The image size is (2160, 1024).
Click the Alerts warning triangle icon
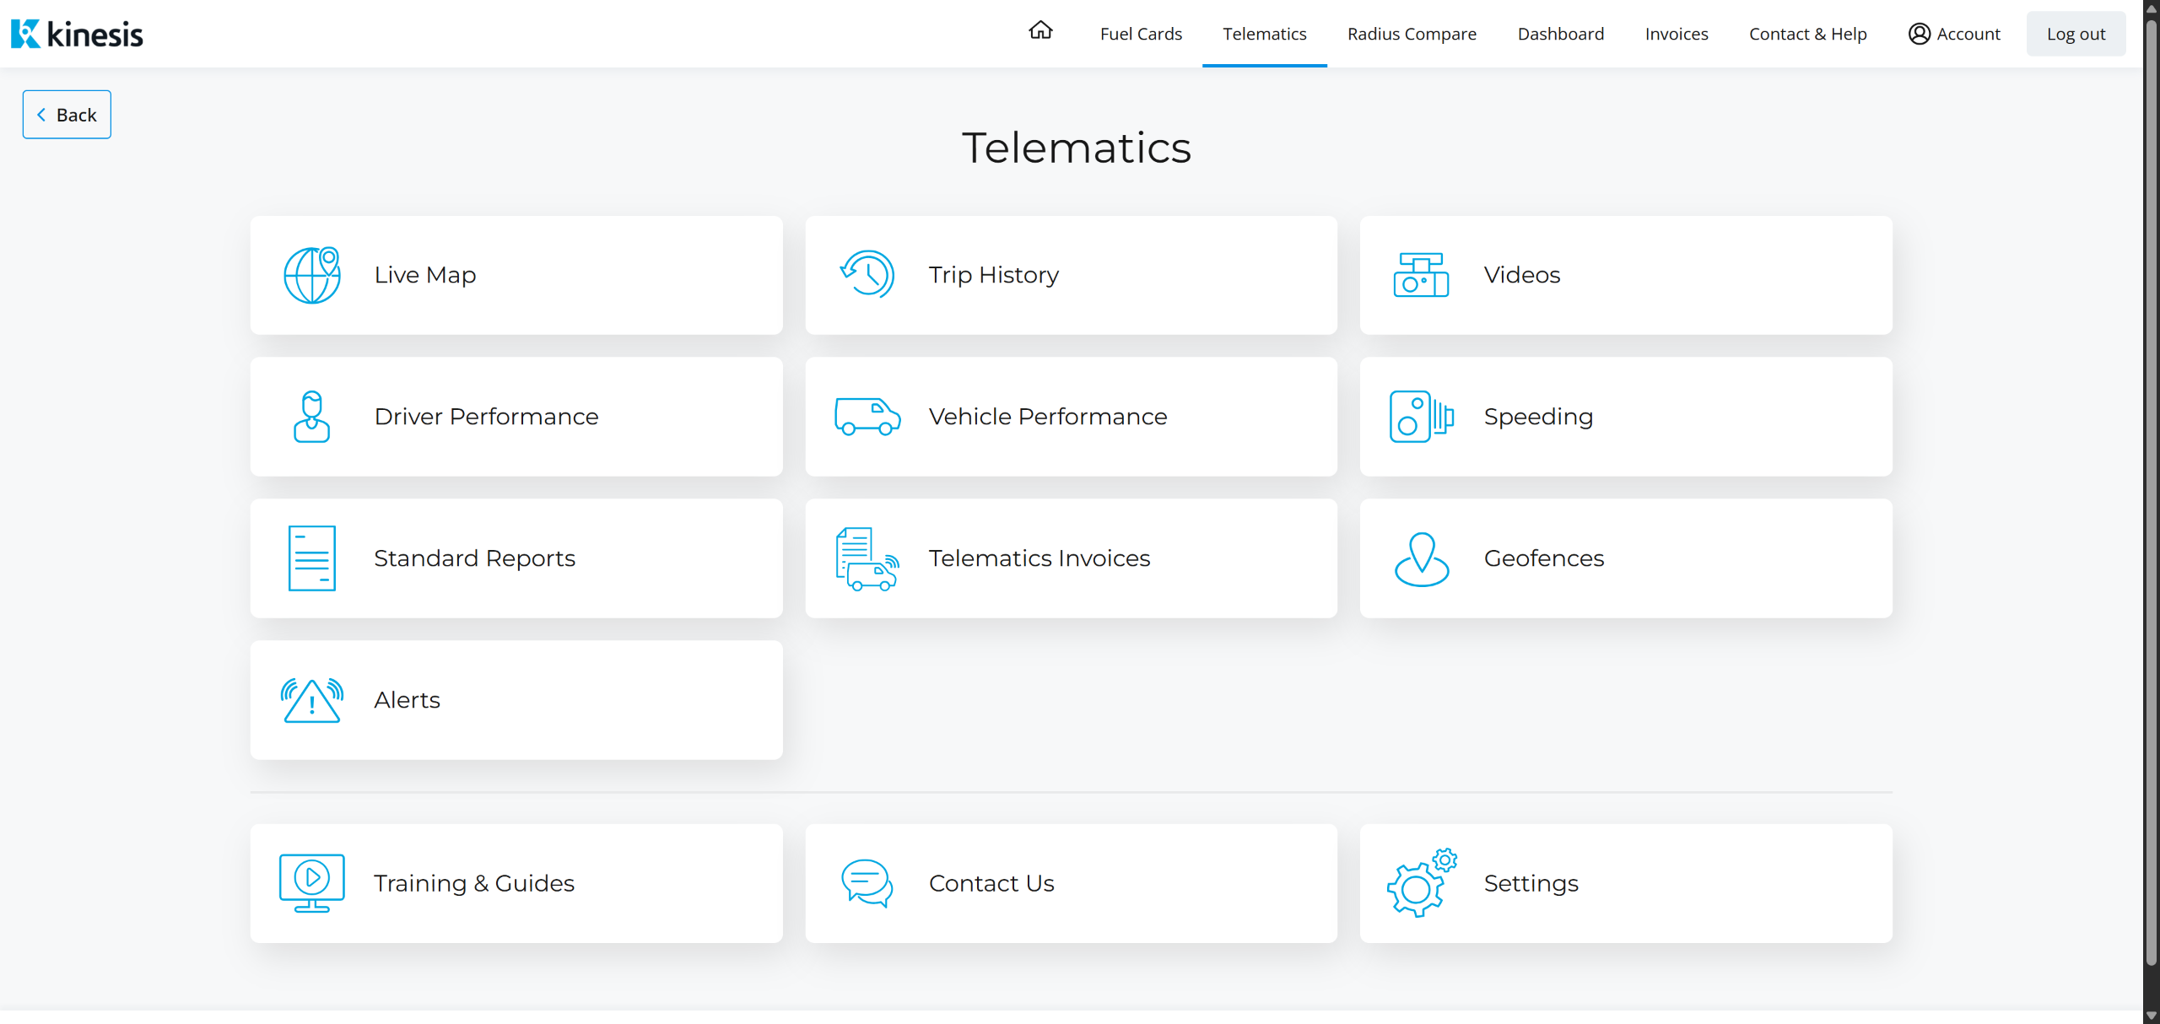(311, 700)
